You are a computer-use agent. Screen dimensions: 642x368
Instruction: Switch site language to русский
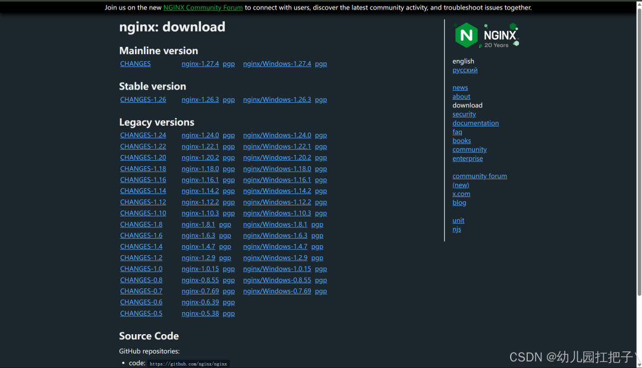click(465, 70)
